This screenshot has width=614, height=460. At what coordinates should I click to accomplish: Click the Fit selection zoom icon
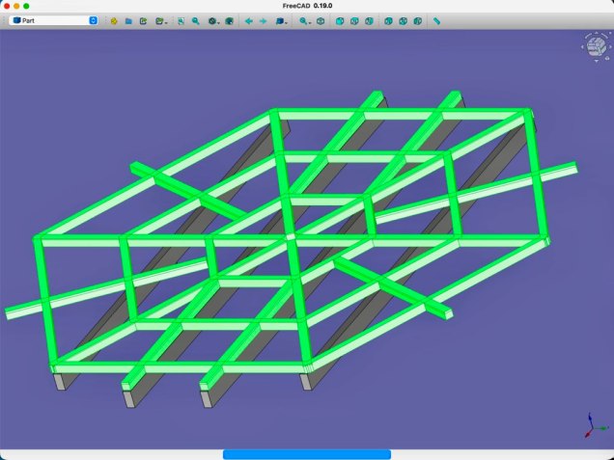pos(195,20)
